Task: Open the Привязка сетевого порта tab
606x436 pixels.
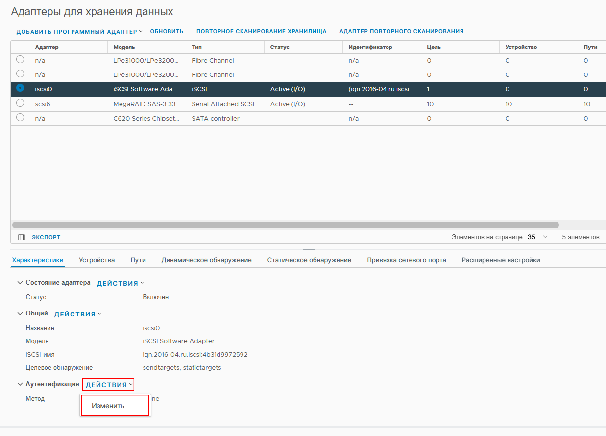Action: (x=407, y=260)
